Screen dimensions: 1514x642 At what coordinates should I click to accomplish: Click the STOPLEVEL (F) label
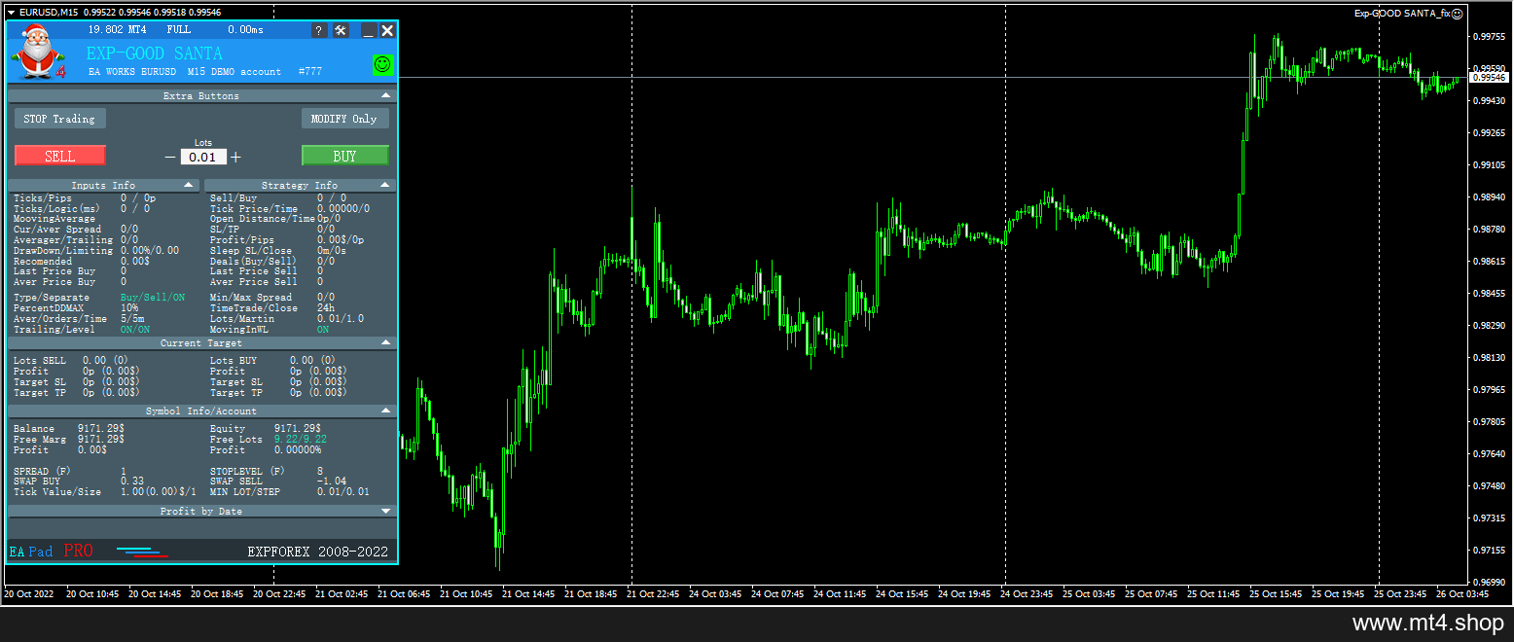[x=247, y=471]
